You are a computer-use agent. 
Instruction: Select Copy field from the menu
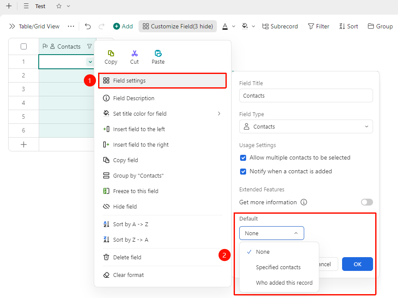(x=163, y=160)
